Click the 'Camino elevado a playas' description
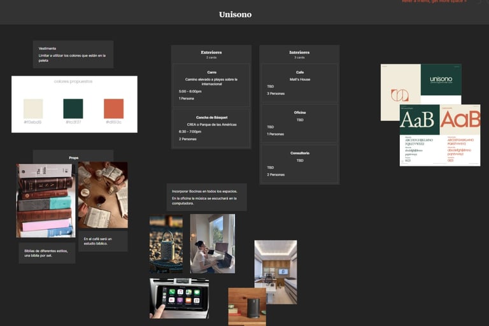Screen dimensions: 489x326 click(211, 81)
